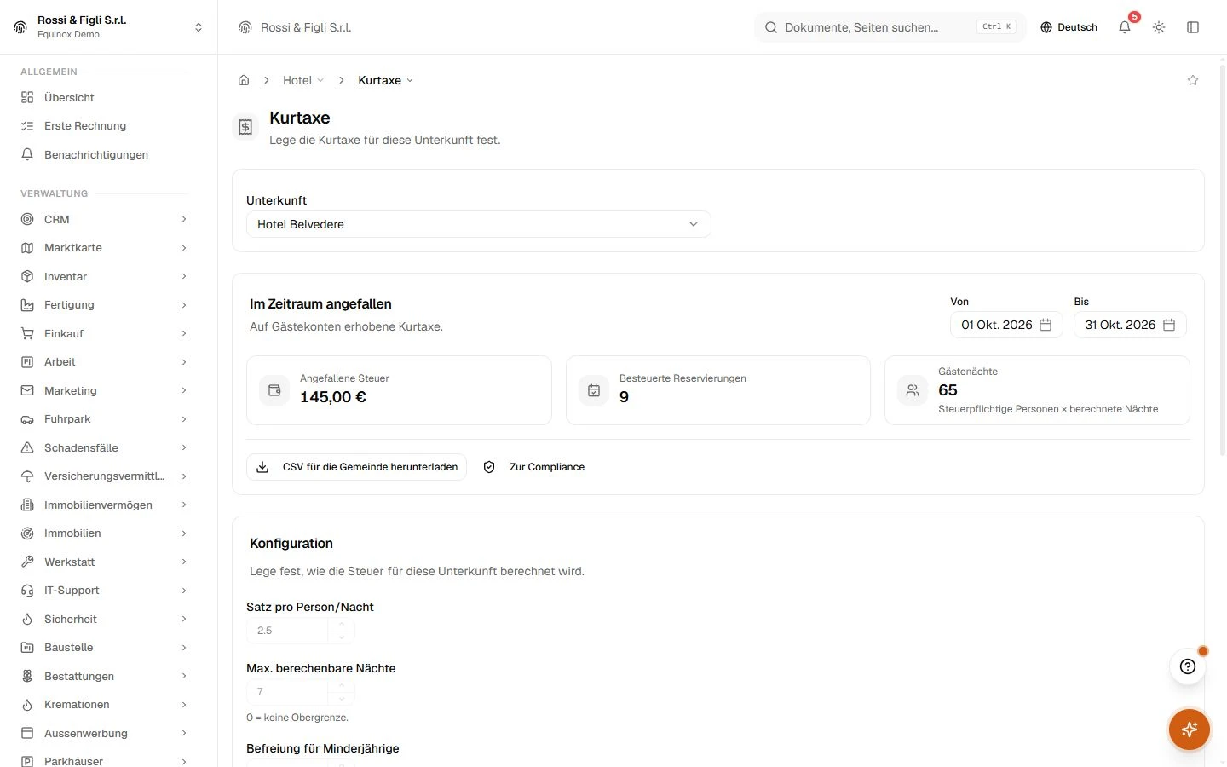Open the help question mark button
The width and height of the screenshot is (1227, 767).
[x=1188, y=666]
